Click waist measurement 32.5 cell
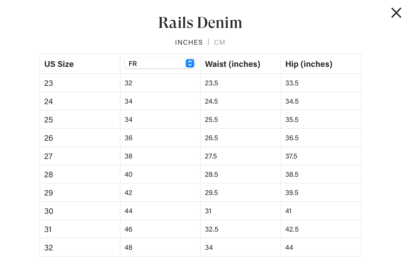Screen dimensions: 405x259 tap(211, 229)
